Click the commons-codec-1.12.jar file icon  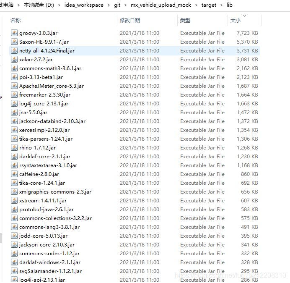14,254
